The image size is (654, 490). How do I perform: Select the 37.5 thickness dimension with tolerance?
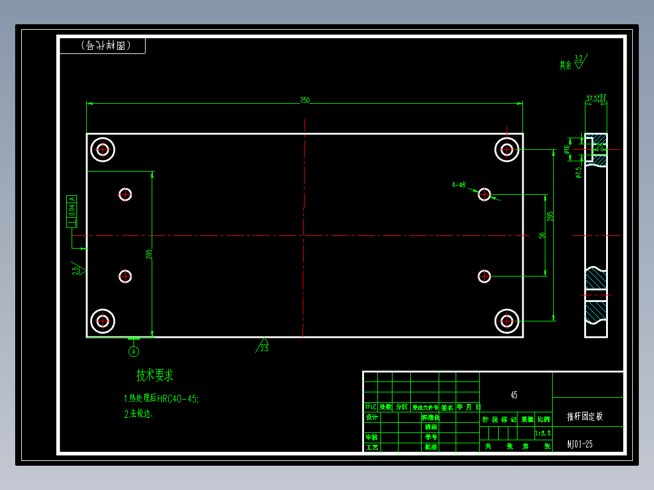[x=596, y=99]
